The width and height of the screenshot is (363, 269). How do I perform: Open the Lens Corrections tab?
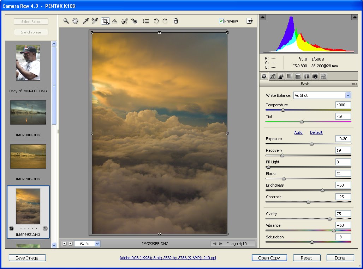click(x=307, y=76)
